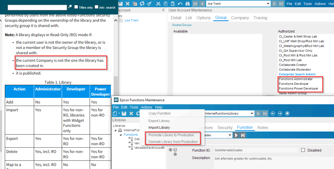The width and height of the screenshot is (334, 169).
Task: Open Help menu in Functions Maintenance
Action: (158, 107)
